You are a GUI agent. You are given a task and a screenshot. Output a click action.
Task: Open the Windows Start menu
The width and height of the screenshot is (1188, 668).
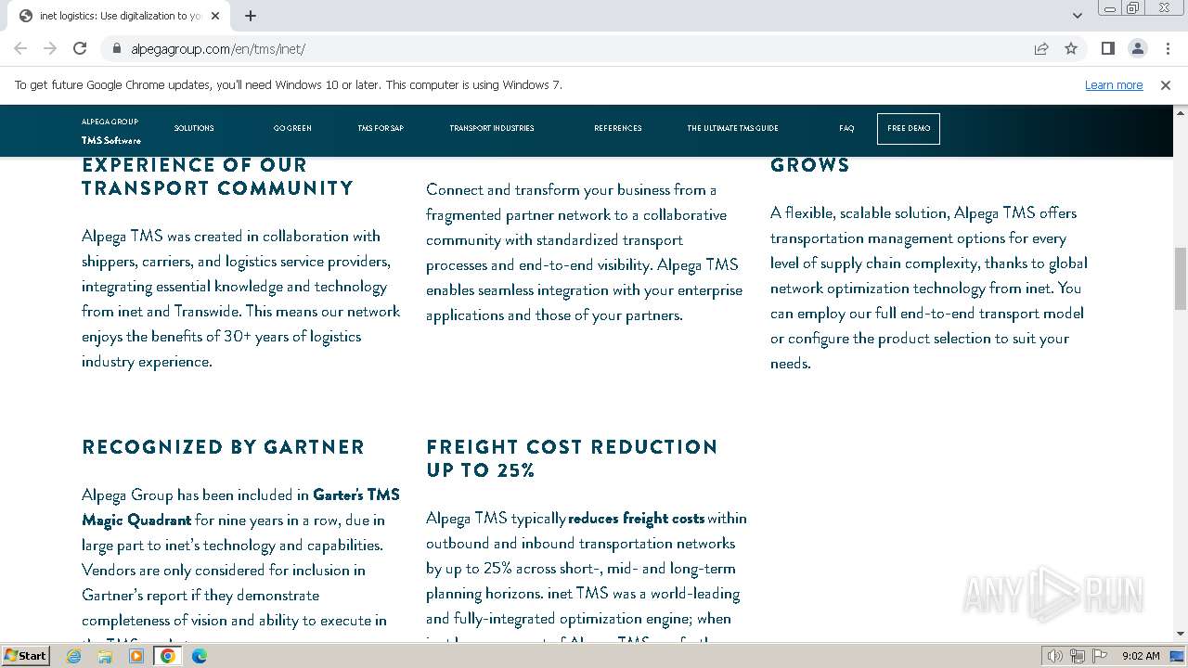click(x=25, y=655)
